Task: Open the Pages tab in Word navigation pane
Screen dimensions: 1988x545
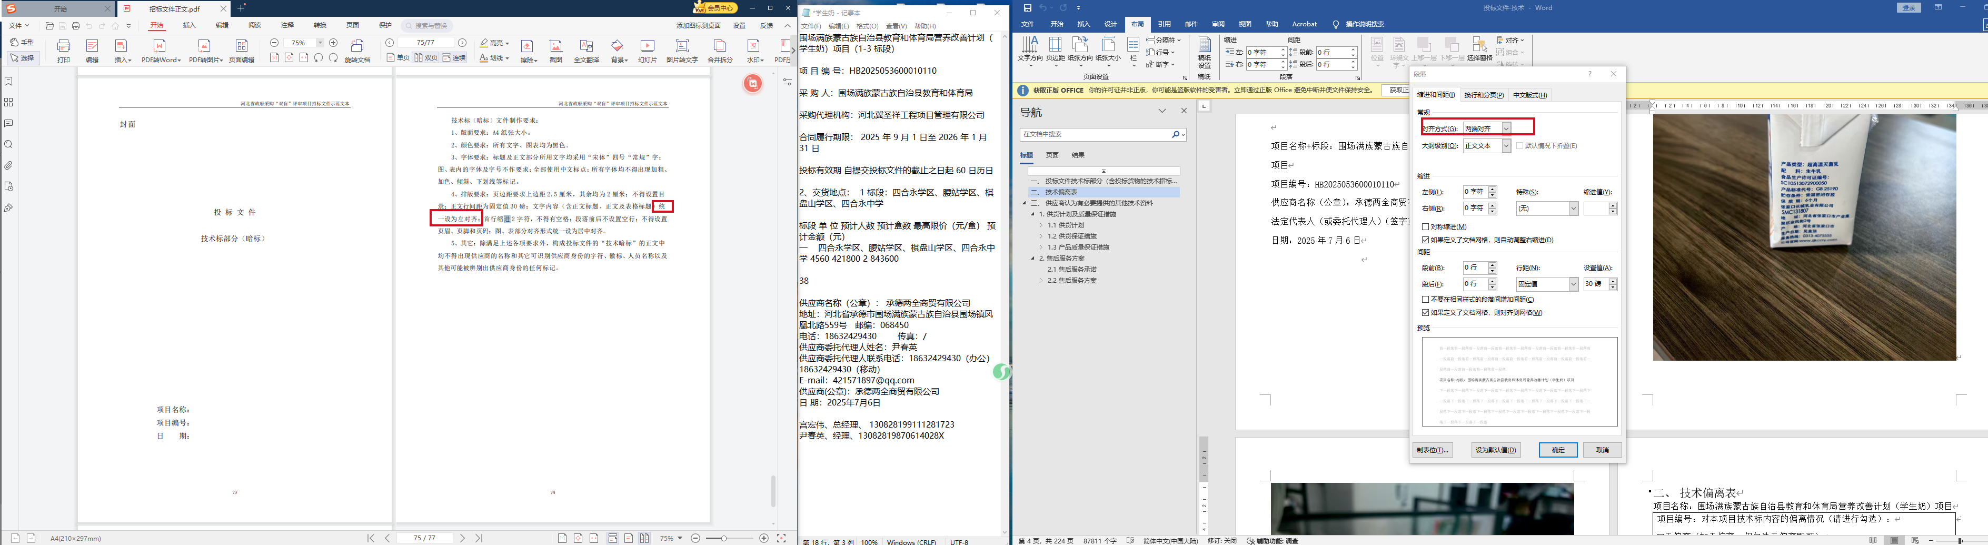Action: pyautogui.click(x=1052, y=155)
